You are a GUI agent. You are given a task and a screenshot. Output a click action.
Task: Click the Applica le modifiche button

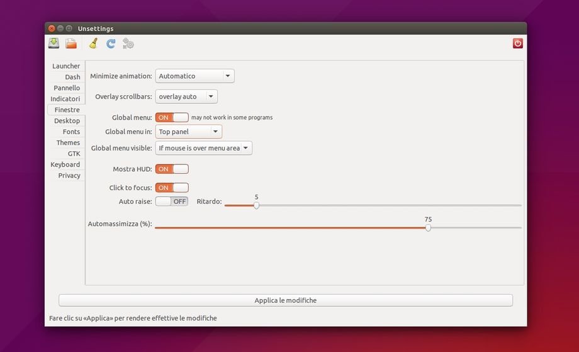286,300
